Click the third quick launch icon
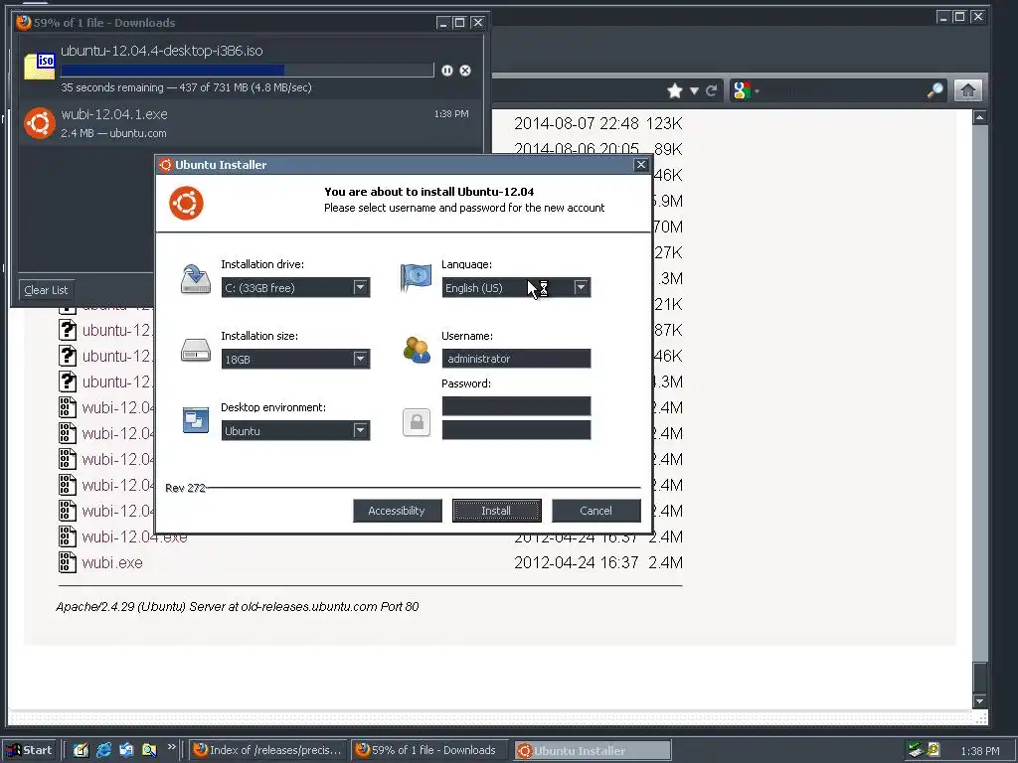The image size is (1018, 763). [x=126, y=750]
